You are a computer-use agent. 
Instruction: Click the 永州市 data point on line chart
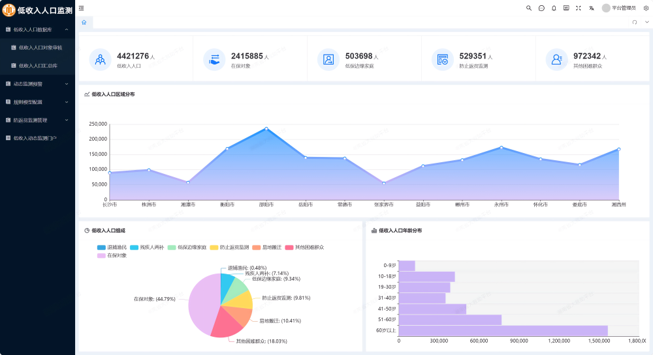pos(502,147)
